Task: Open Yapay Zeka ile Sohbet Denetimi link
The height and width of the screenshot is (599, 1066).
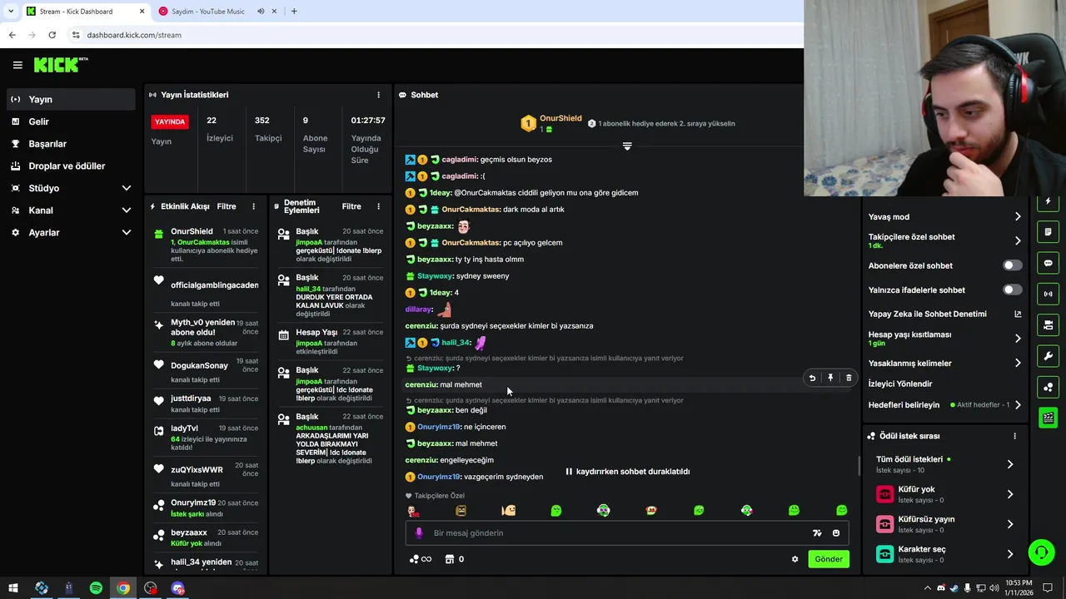Action: pos(944,314)
